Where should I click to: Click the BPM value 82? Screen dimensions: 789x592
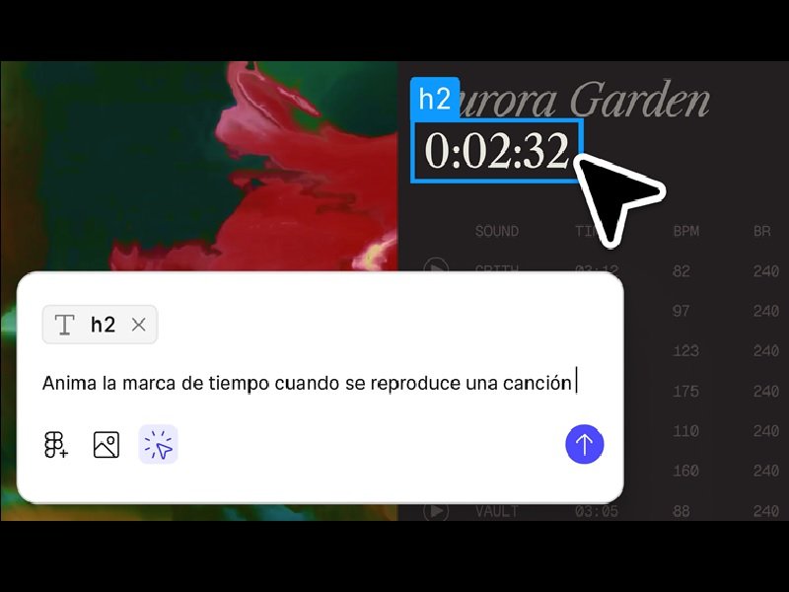tap(681, 271)
